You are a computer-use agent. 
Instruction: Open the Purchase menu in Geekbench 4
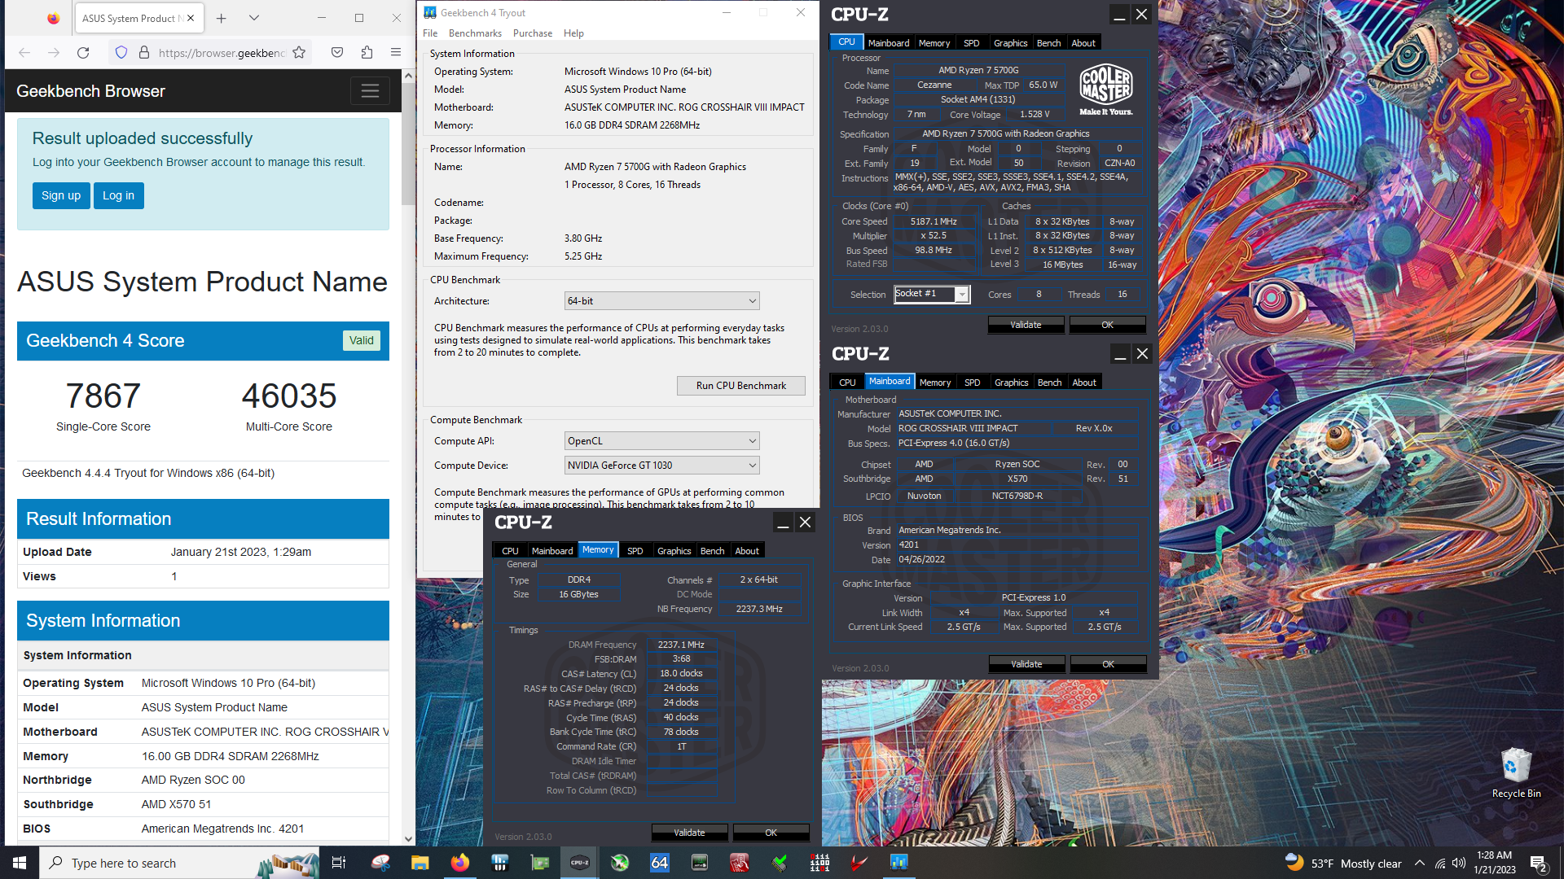tap(533, 33)
